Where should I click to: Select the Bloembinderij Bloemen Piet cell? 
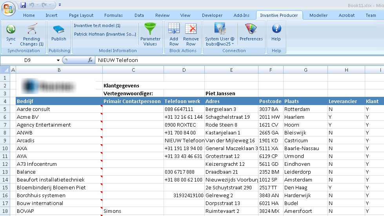(59, 187)
